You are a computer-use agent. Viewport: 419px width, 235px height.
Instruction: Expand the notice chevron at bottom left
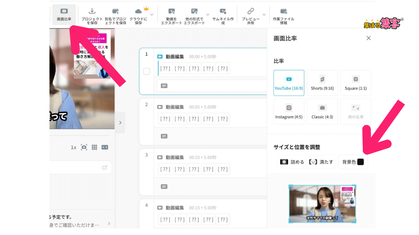pos(109,224)
